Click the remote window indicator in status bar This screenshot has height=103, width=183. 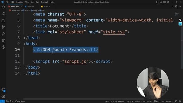coord(2,101)
